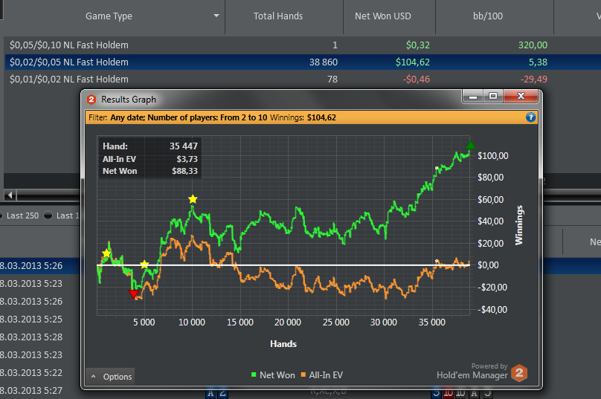Open the Game Type column dropdown arrow
The width and height of the screenshot is (601, 399).
click(216, 16)
